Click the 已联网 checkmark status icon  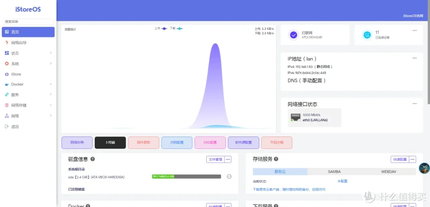tap(294, 35)
